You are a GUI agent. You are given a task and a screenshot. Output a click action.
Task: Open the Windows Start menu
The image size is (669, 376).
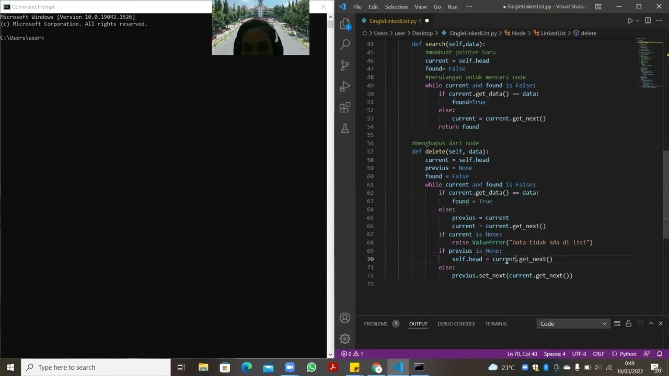pyautogui.click(x=10, y=367)
